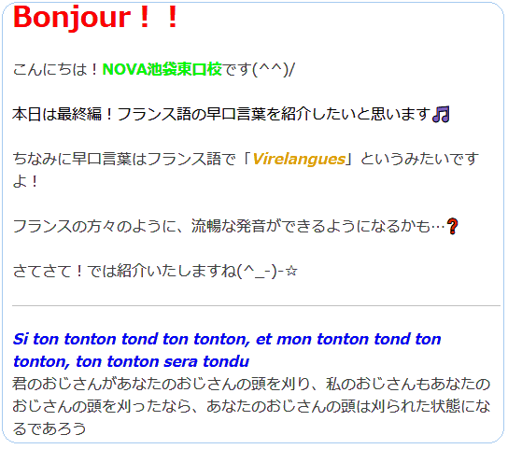The image size is (508, 449).
Task: Click the word 'tondu' in blue text
Action: (x=226, y=361)
